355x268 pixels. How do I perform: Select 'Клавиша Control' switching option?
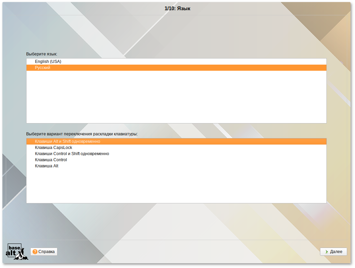tap(51, 160)
